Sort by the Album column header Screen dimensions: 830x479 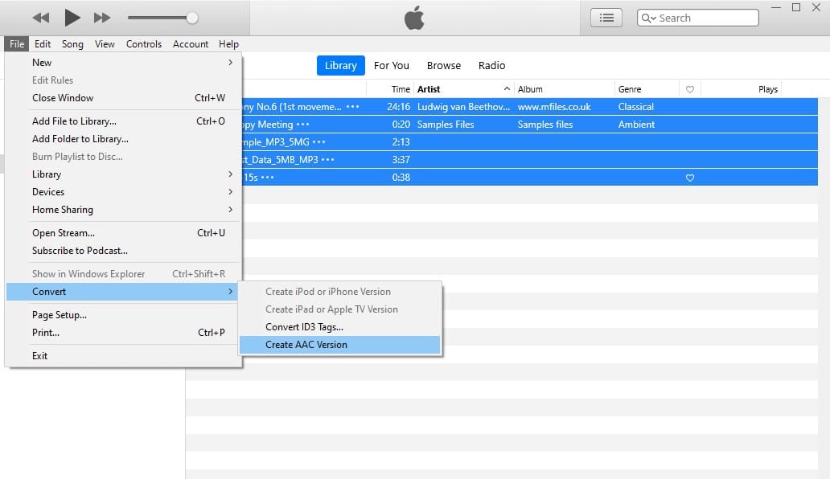(x=530, y=89)
